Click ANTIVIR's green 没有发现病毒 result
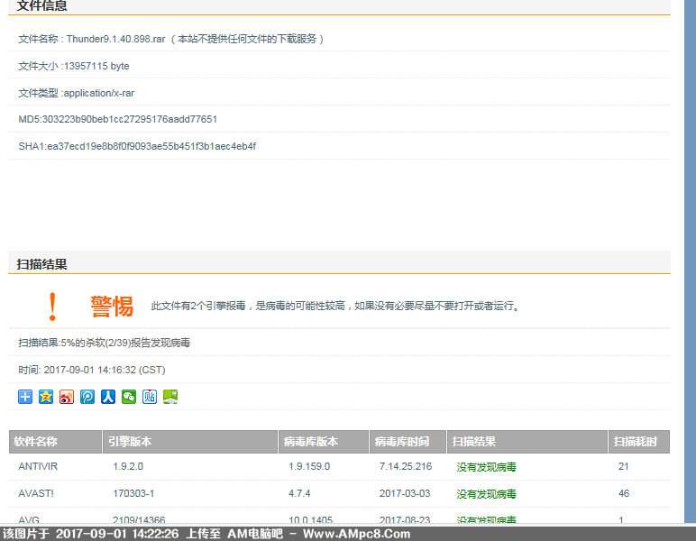The width and height of the screenshot is (696, 541). [x=486, y=467]
